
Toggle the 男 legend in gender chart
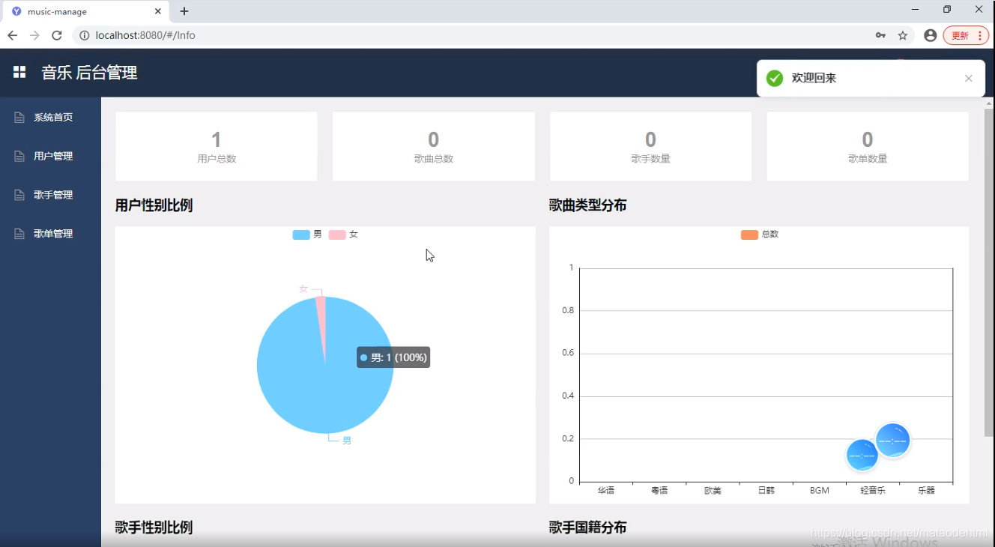pos(307,235)
